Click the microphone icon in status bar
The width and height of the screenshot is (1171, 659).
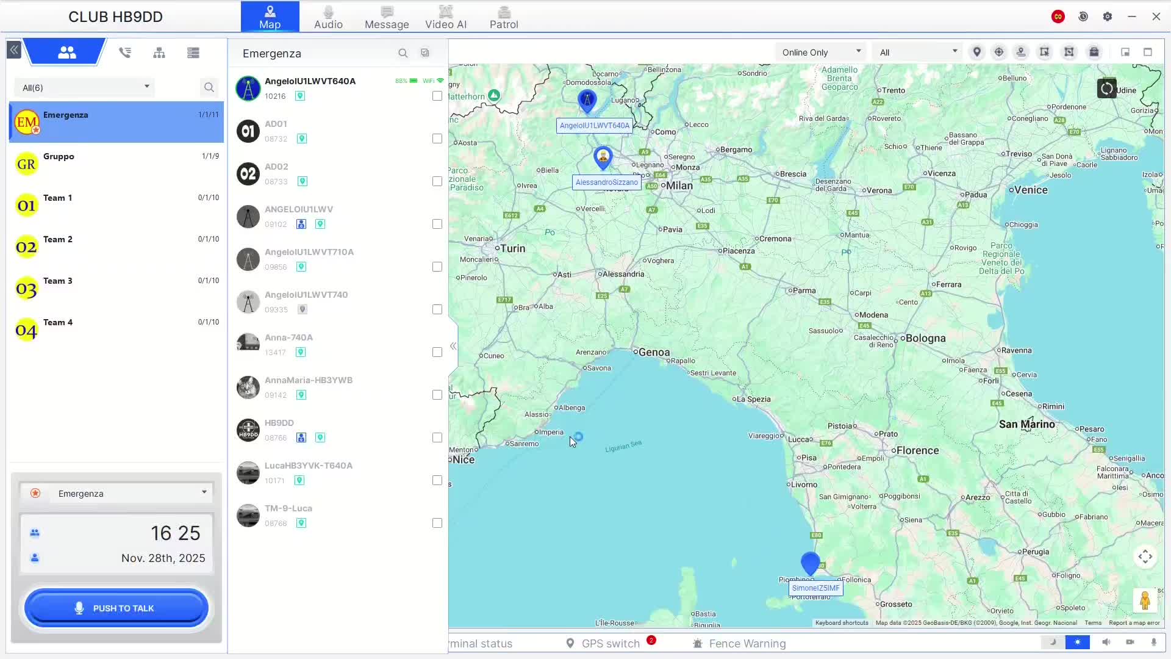pos(1153,642)
